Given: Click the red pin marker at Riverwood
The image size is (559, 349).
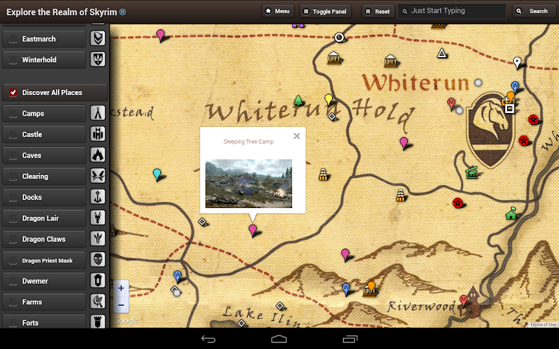Looking at the screenshot, I should click(463, 300).
